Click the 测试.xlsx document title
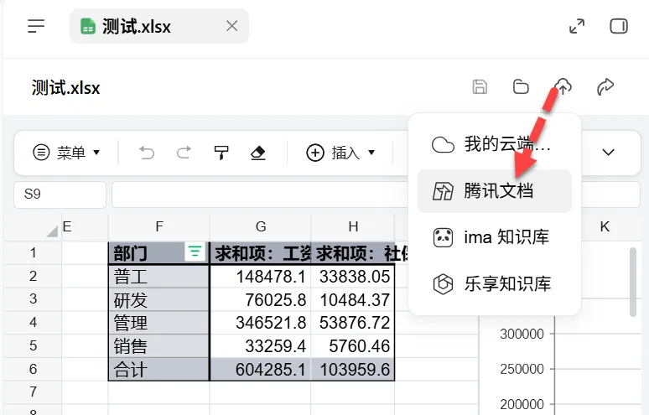This screenshot has width=649, height=415. click(65, 88)
